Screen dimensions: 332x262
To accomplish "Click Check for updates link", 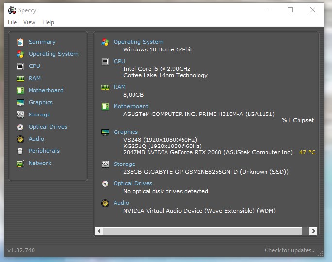I will [290, 250].
